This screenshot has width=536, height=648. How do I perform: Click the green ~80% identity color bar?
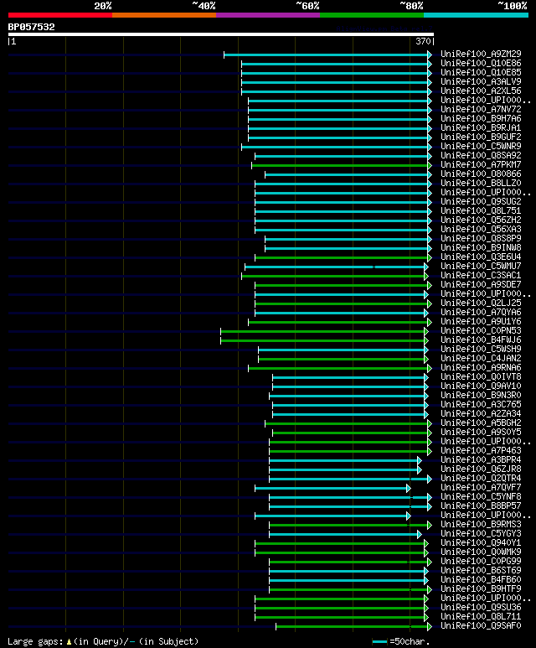372,15
